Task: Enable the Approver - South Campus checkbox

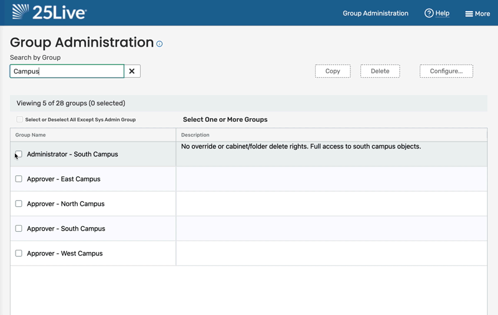Action: pos(19,229)
